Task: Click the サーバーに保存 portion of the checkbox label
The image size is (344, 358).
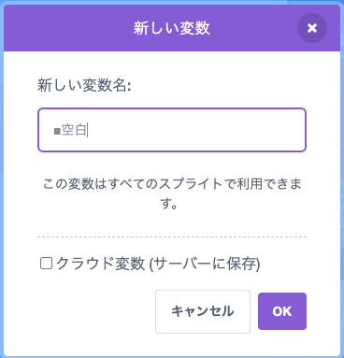Action: [x=206, y=264]
